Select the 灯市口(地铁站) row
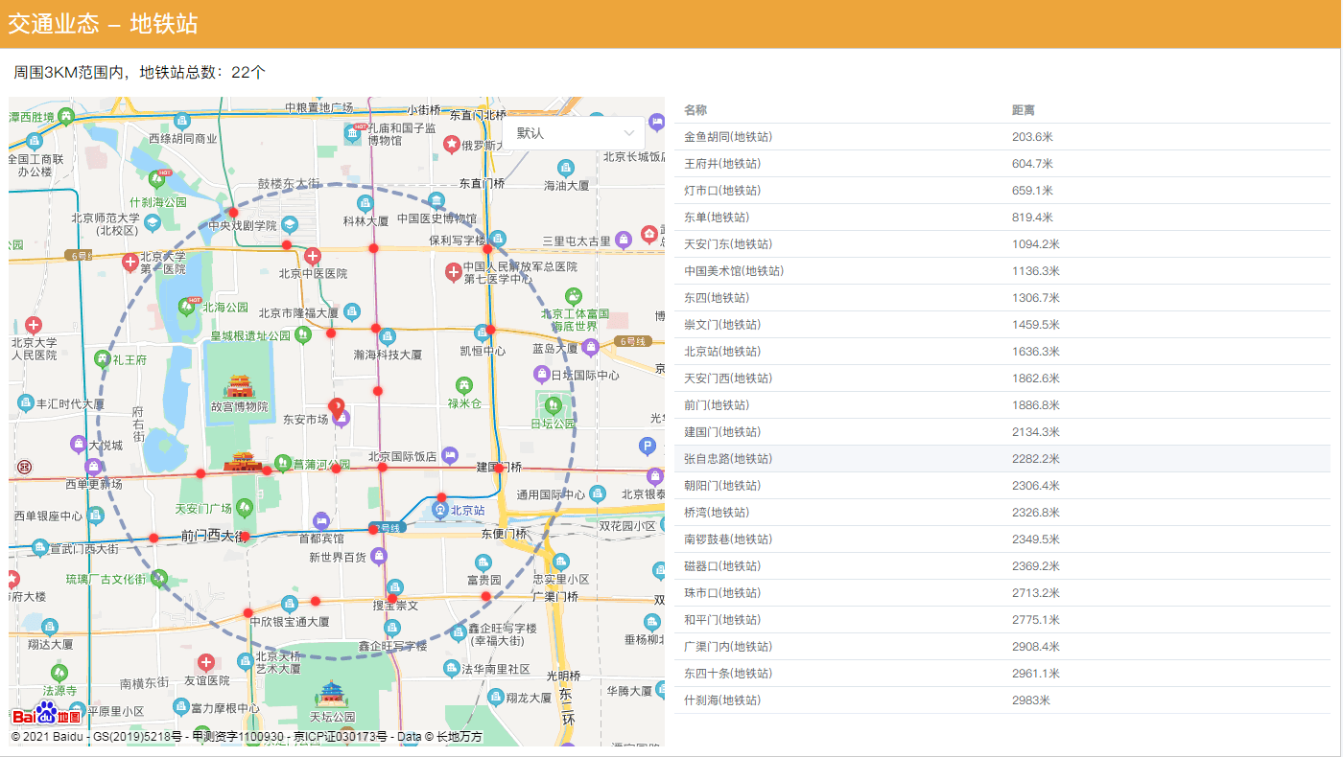The height and width of the screenshot is (757, 1343). [1002, 191]
